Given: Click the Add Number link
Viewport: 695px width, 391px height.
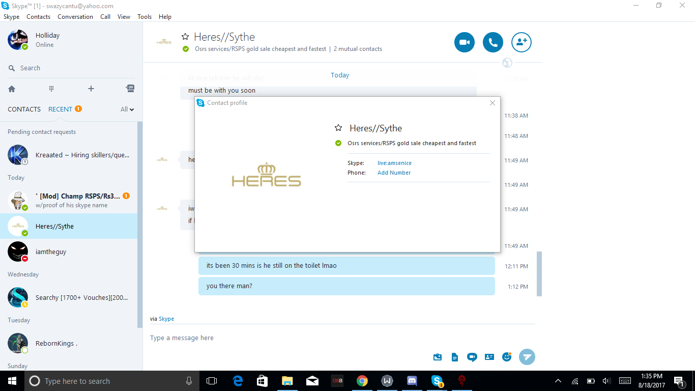Looking at the screenshot, I should coord(394,173).
